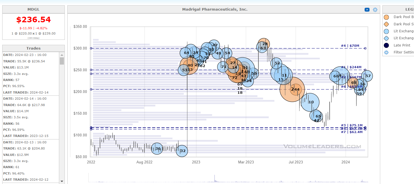Click the Trades panel header
This screenshot has height=184, width=414.
(34, 48)
